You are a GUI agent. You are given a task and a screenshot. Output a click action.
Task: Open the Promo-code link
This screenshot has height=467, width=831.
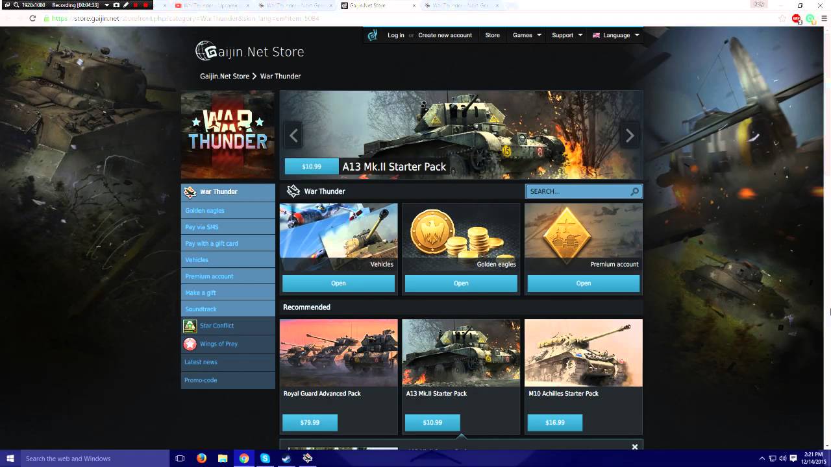201,380
